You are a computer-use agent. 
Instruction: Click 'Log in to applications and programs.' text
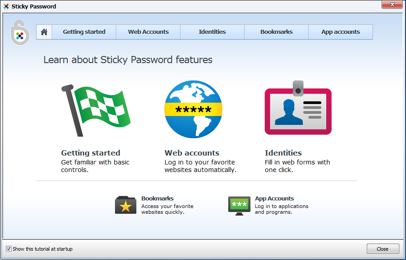(x=282, y=209)
